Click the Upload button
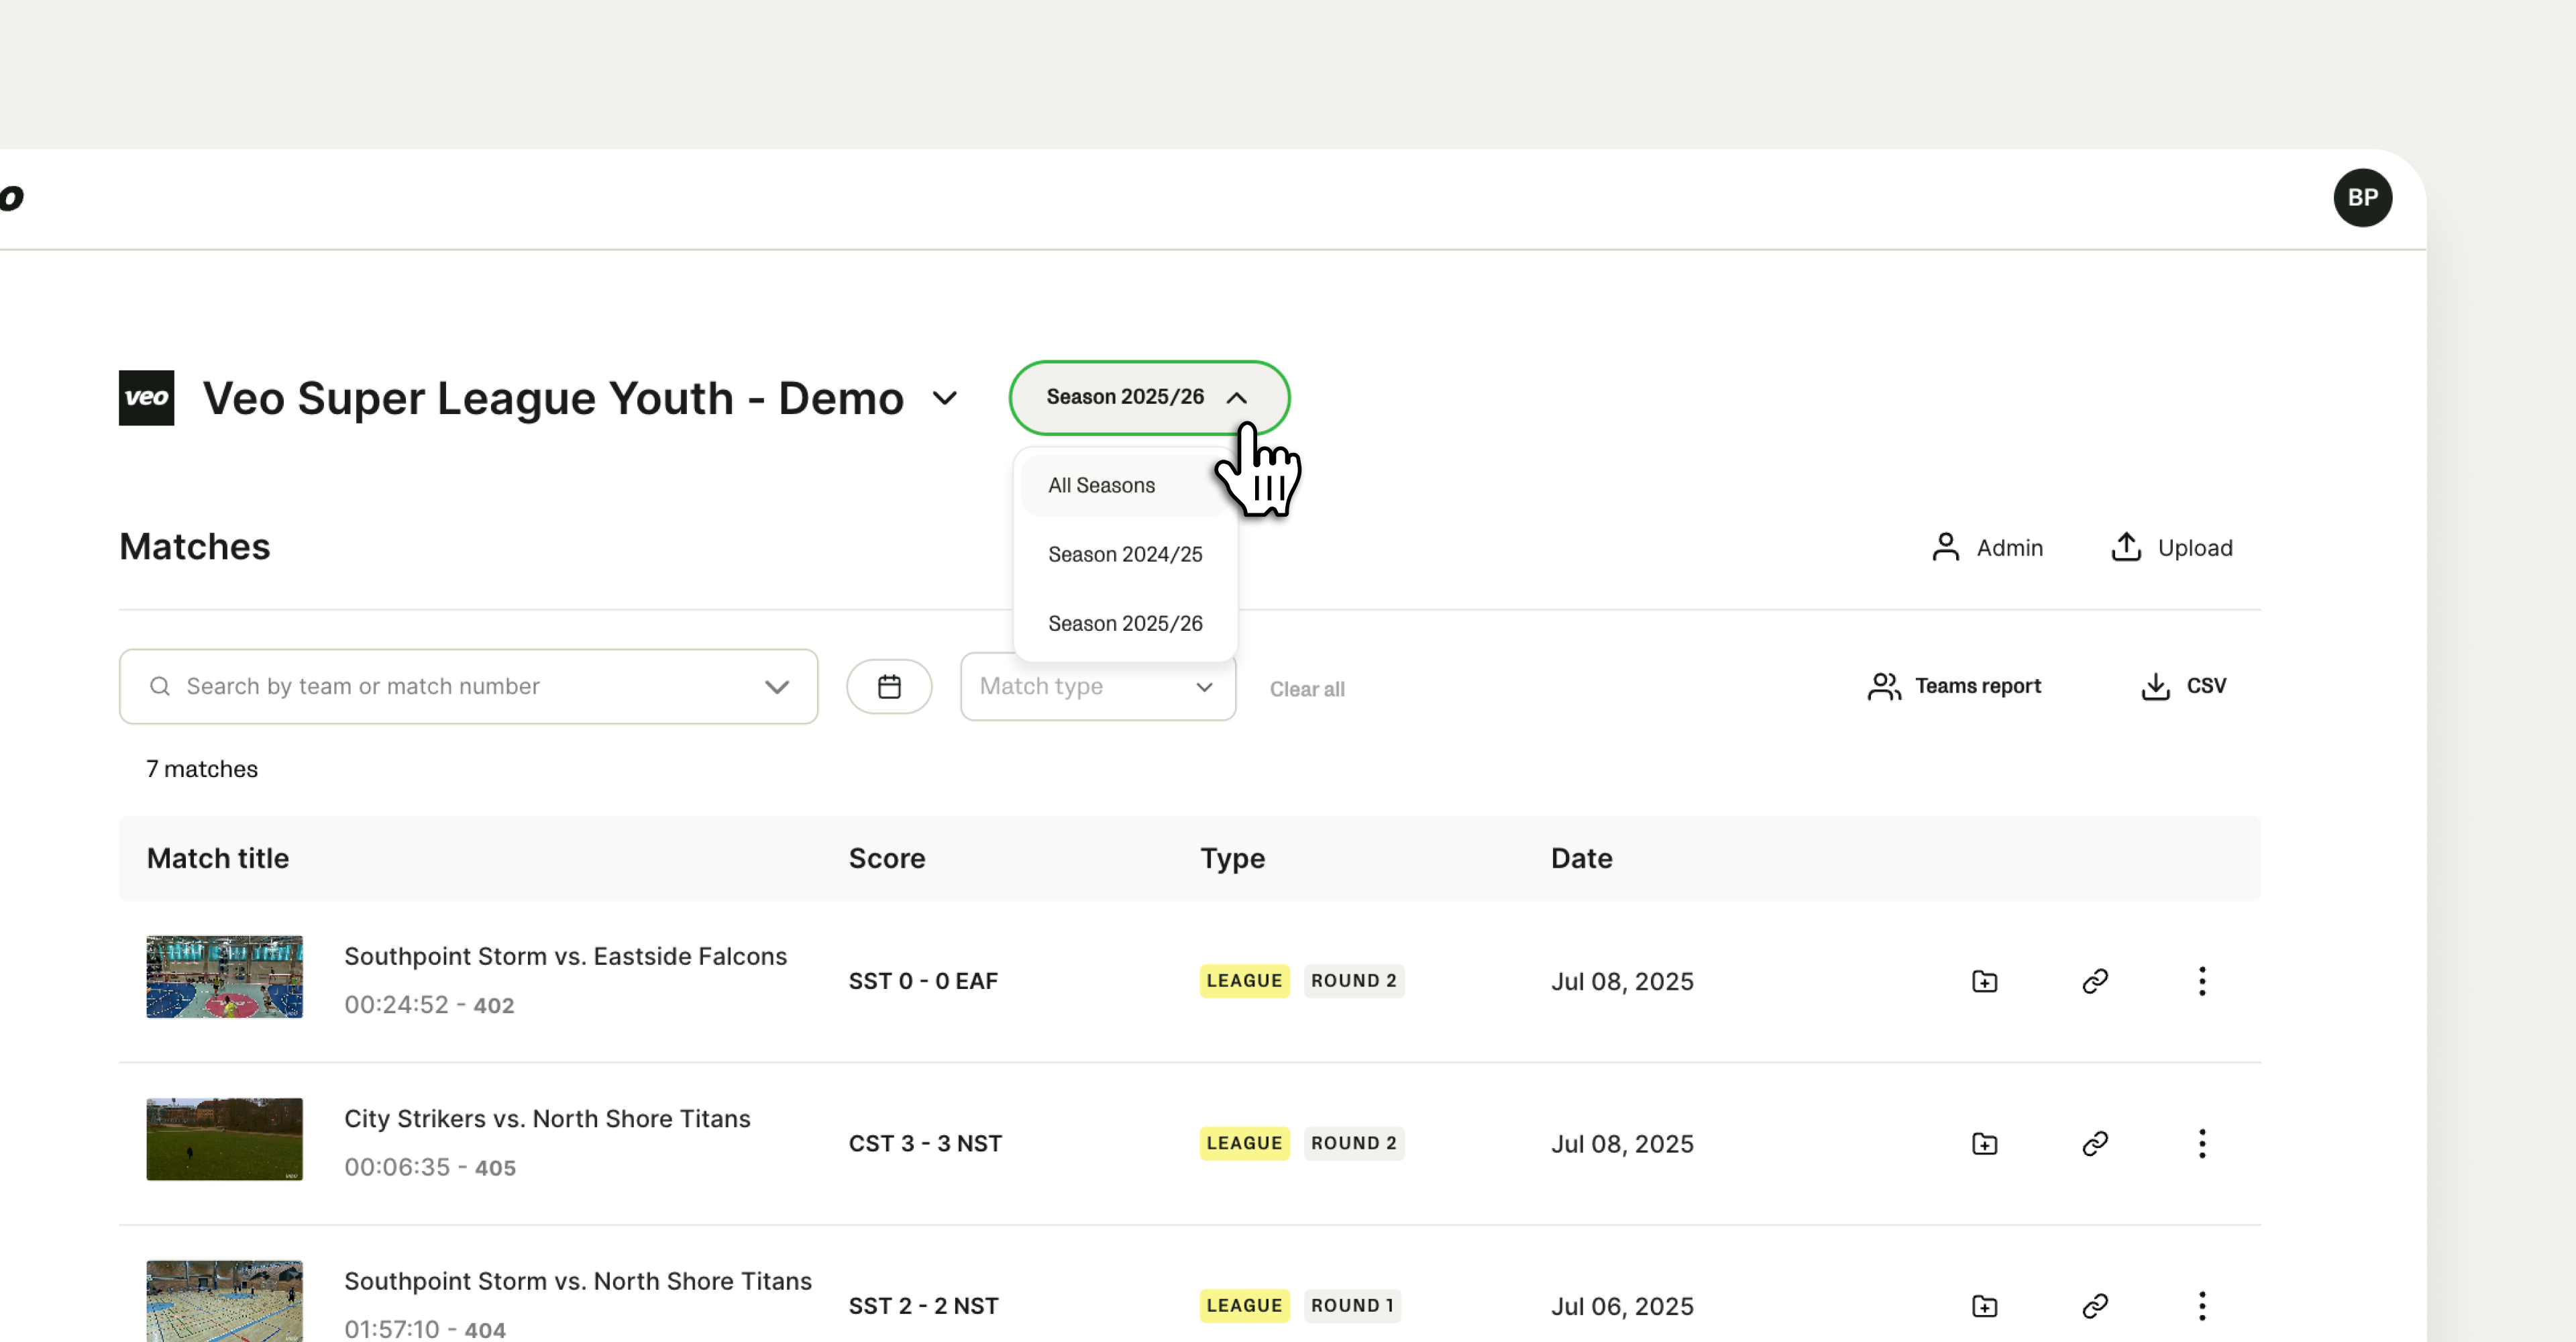The width and height of the screenshot is (2576, 1342). point(2171,547)
